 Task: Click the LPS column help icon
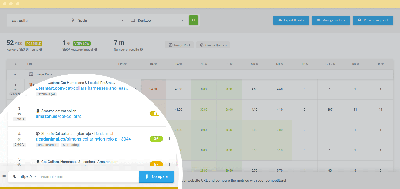[126, 64]
